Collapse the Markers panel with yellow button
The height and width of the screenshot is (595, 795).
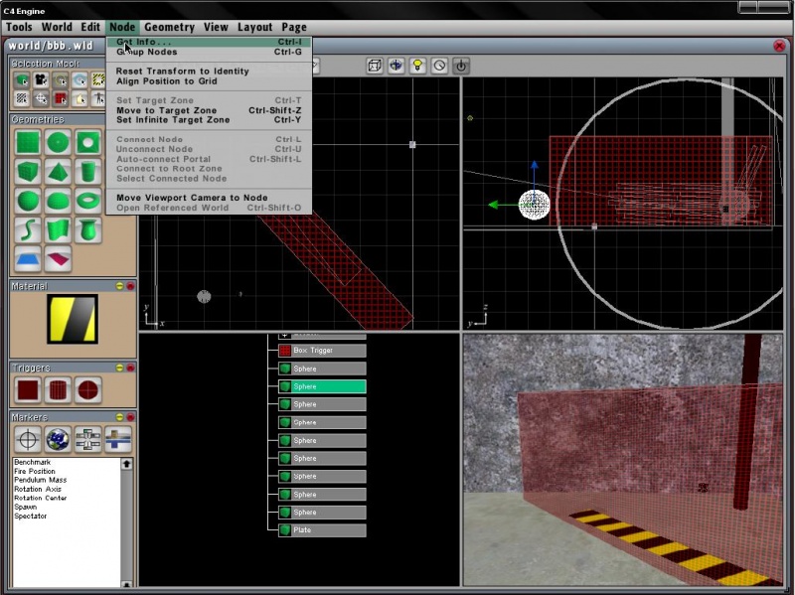click(x=118, y=417)
